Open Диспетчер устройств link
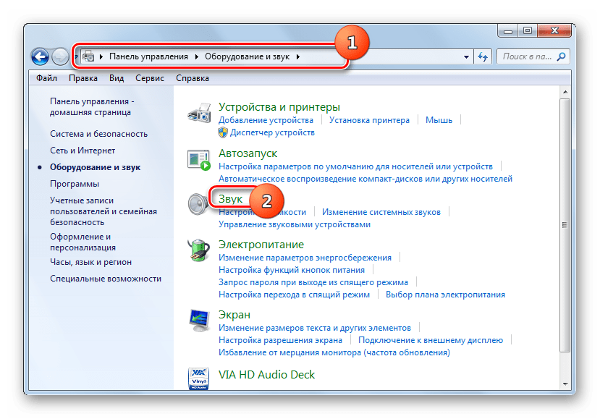 (x=272, y=132)
